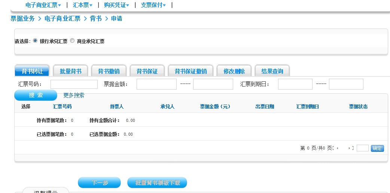Go to previous page using left arrow

(338, 148)
